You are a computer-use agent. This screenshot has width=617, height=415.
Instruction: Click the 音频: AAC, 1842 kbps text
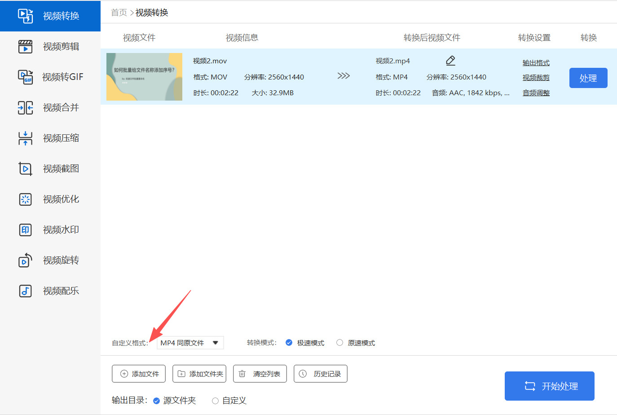(x=471, y=93)
